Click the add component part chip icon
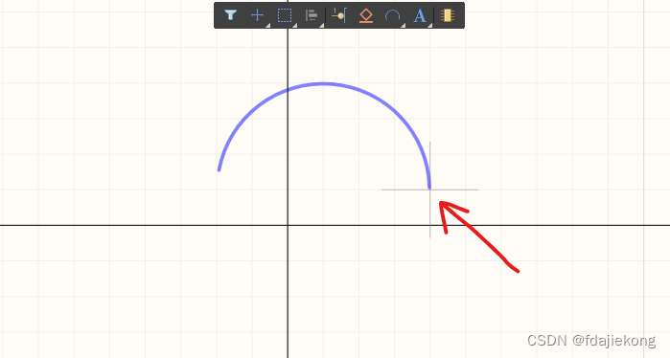The width and height of the screenshot is (670, 358). (447, 15)
